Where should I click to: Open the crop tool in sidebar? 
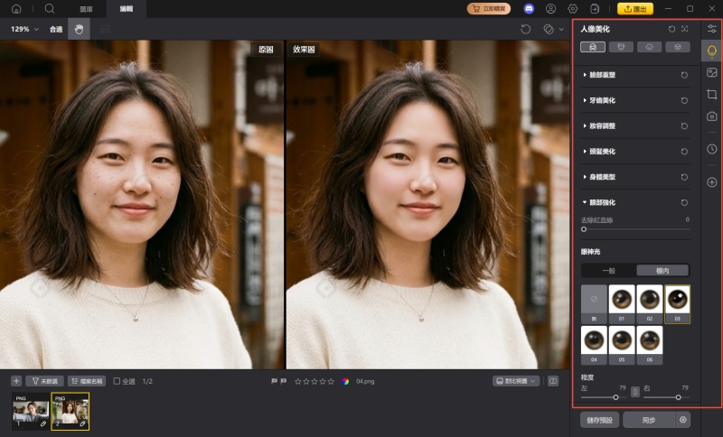click(x=712, y=95)
